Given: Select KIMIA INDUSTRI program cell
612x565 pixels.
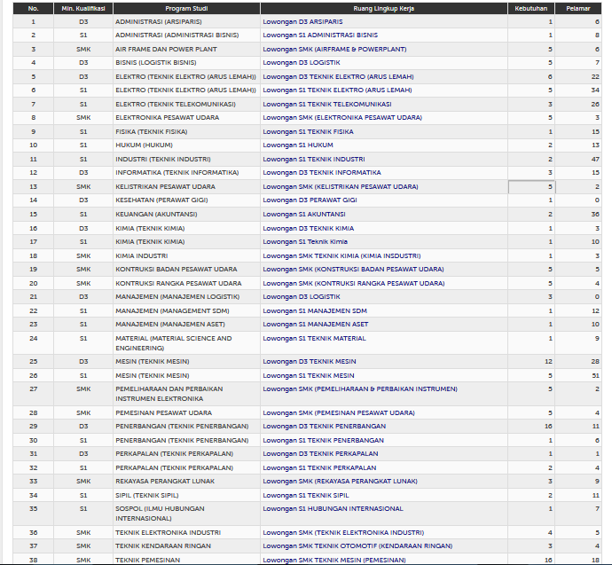Looking at the screenshot, I should 186,256.
